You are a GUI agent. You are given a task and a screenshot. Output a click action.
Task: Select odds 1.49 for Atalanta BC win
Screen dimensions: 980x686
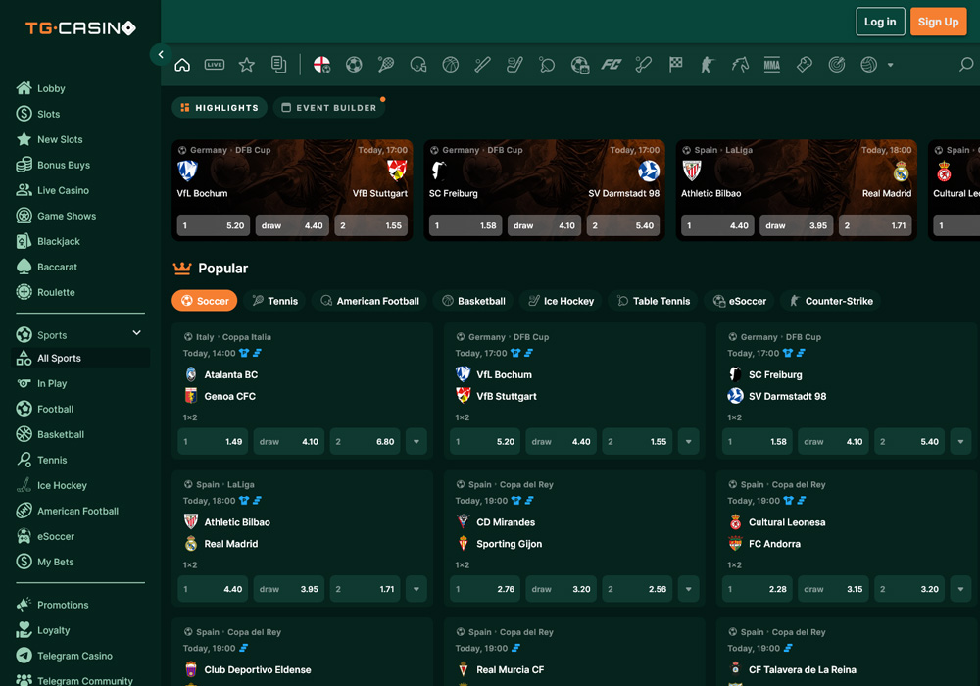click(213, 442)
